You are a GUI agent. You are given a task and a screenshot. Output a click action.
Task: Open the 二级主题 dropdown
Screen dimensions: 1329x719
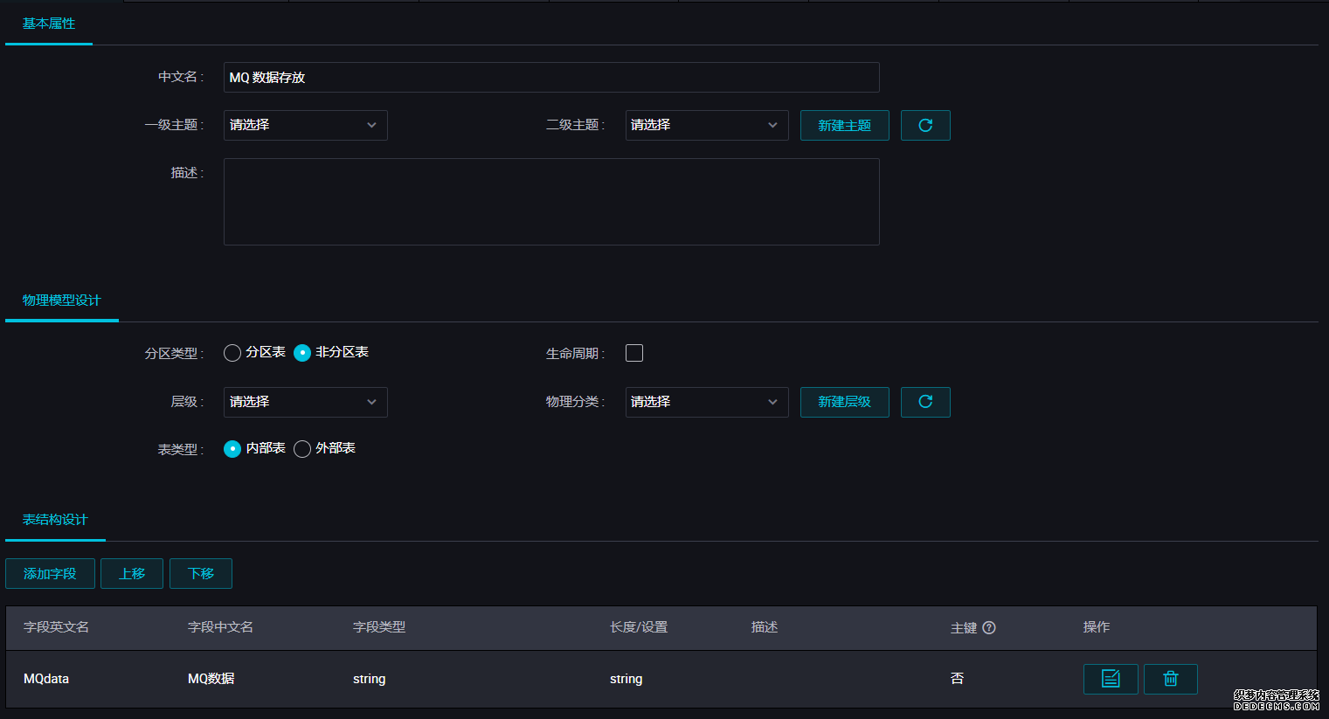[706, 125]
